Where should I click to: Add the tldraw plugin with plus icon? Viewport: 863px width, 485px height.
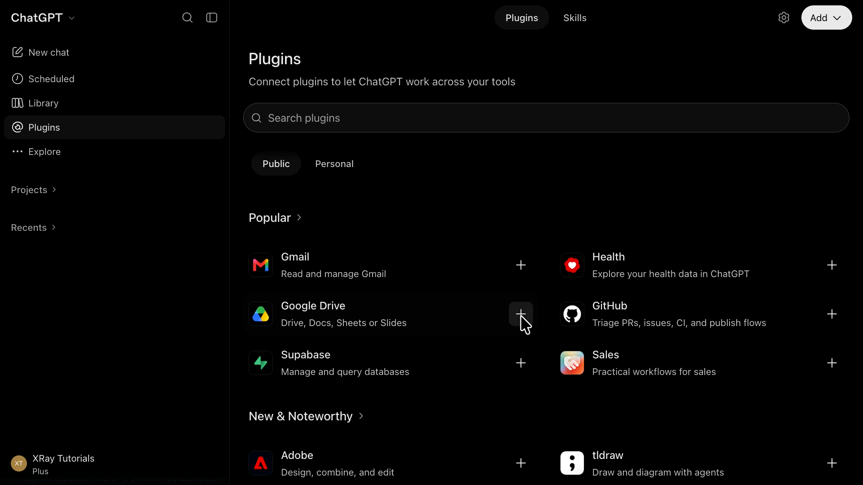click(832, 463)
